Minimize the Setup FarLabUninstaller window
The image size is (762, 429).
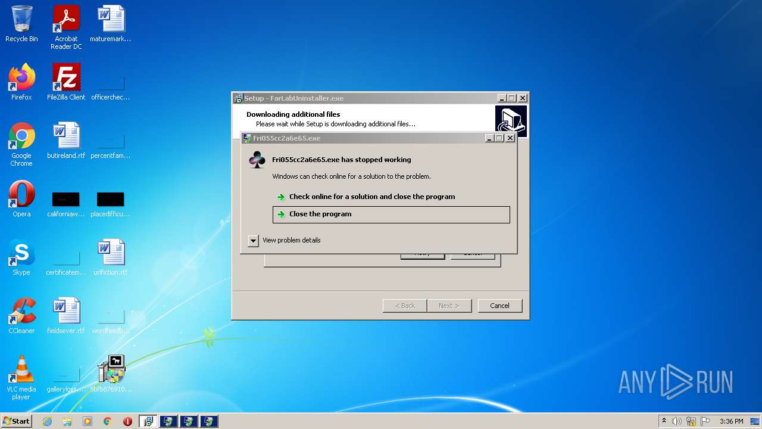pyautogui.click(x=502, y=98)
